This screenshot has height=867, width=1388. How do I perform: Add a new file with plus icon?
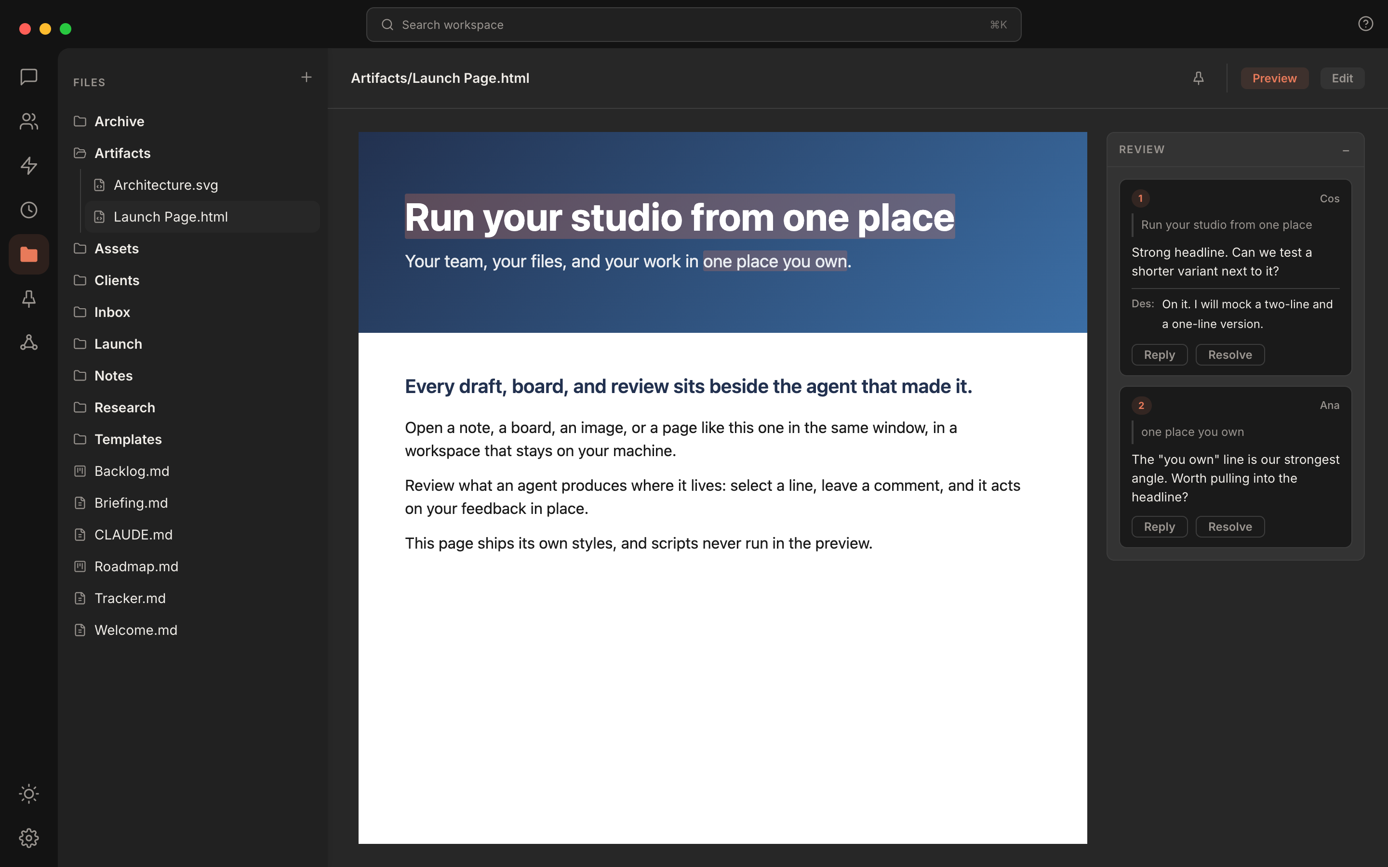click(307, 78)
